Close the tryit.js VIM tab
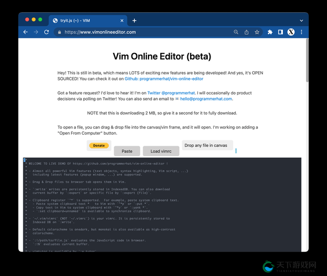327x276 pixels. (x=122, y=20)
